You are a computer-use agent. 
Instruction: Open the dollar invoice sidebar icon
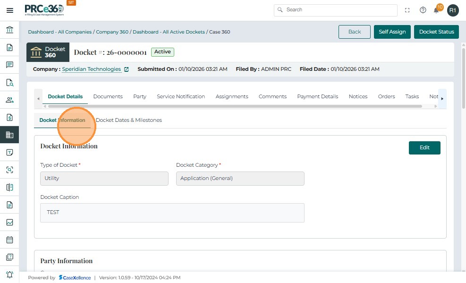(x=9, y=118)
